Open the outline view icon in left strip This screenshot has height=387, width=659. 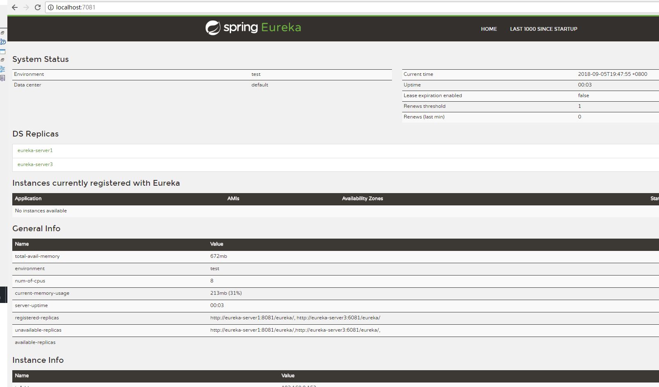click(2, 69)
